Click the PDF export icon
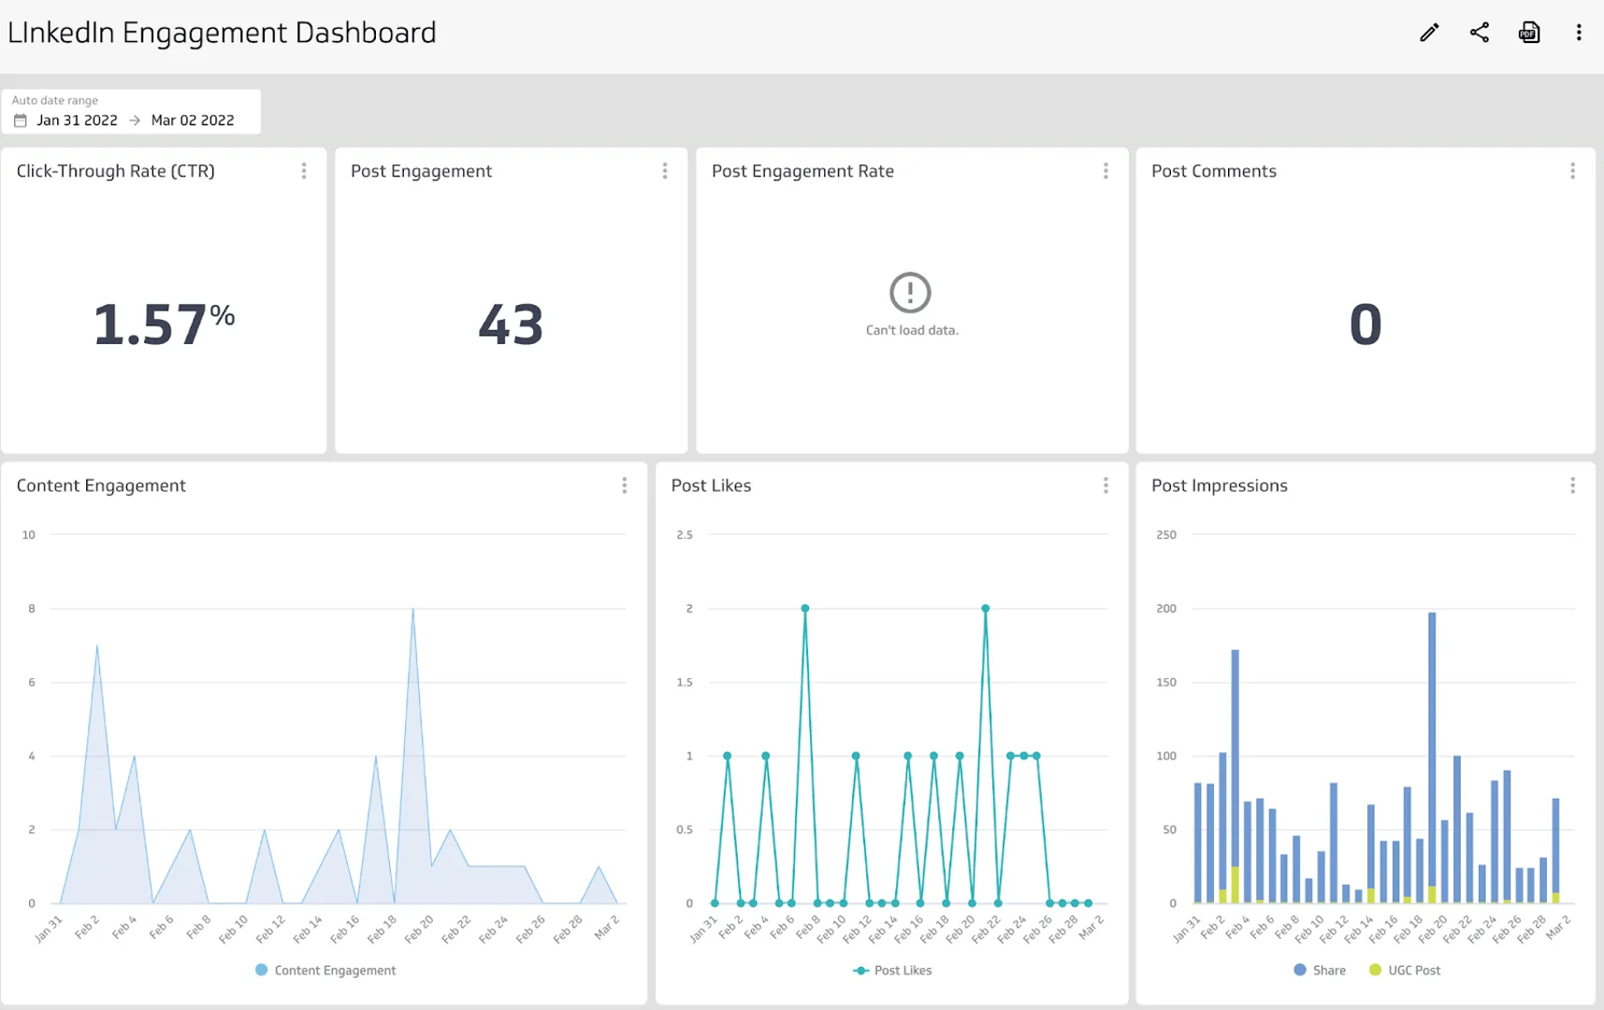The height and width of the screenshot is (1010, 1604). pyautogui.click(x=1529, y=32)
